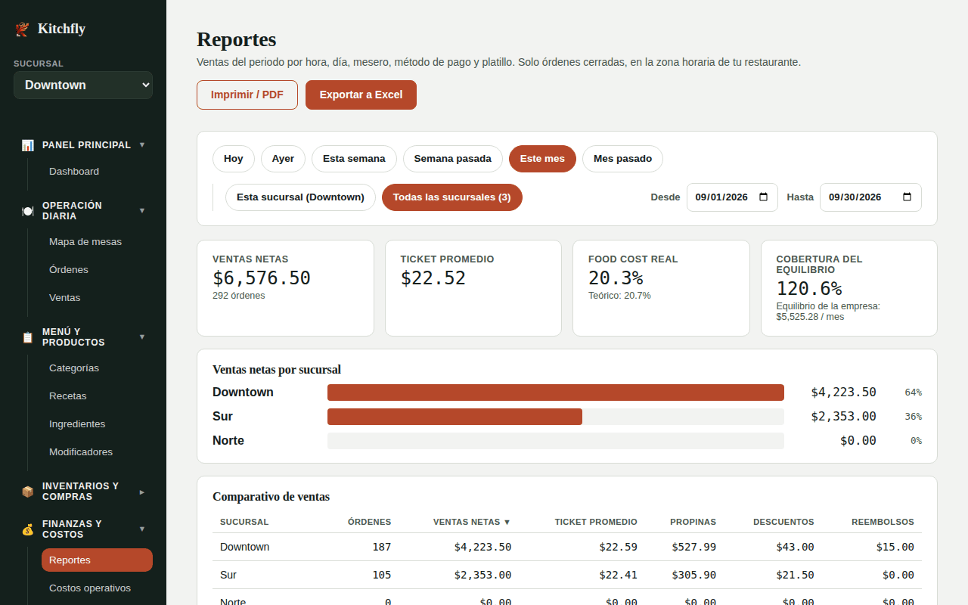Filter by Esta sucursal (Downtown)
Screen dimensions: 968x605
(300, 197)
